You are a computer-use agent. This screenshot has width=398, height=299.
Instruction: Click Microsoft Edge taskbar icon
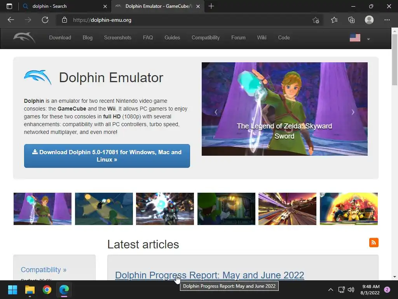pyautogui.click(x=64, y=290)
